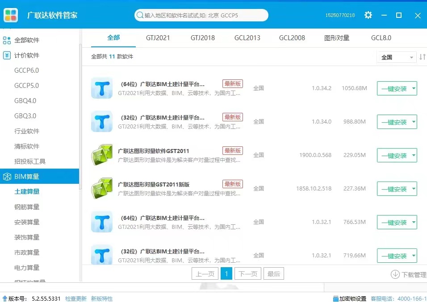Select 装饰算量 in sidebar
This screenshot has width=427, height=302.
[27, 237]
